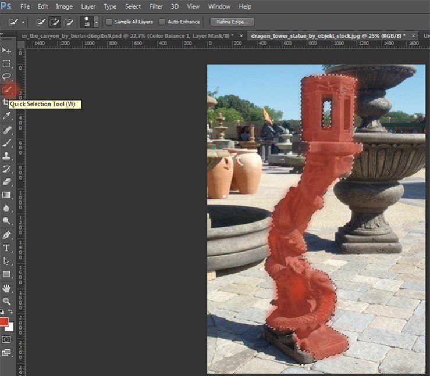Pick the Pen tool in toolbar

coord(7,235)
